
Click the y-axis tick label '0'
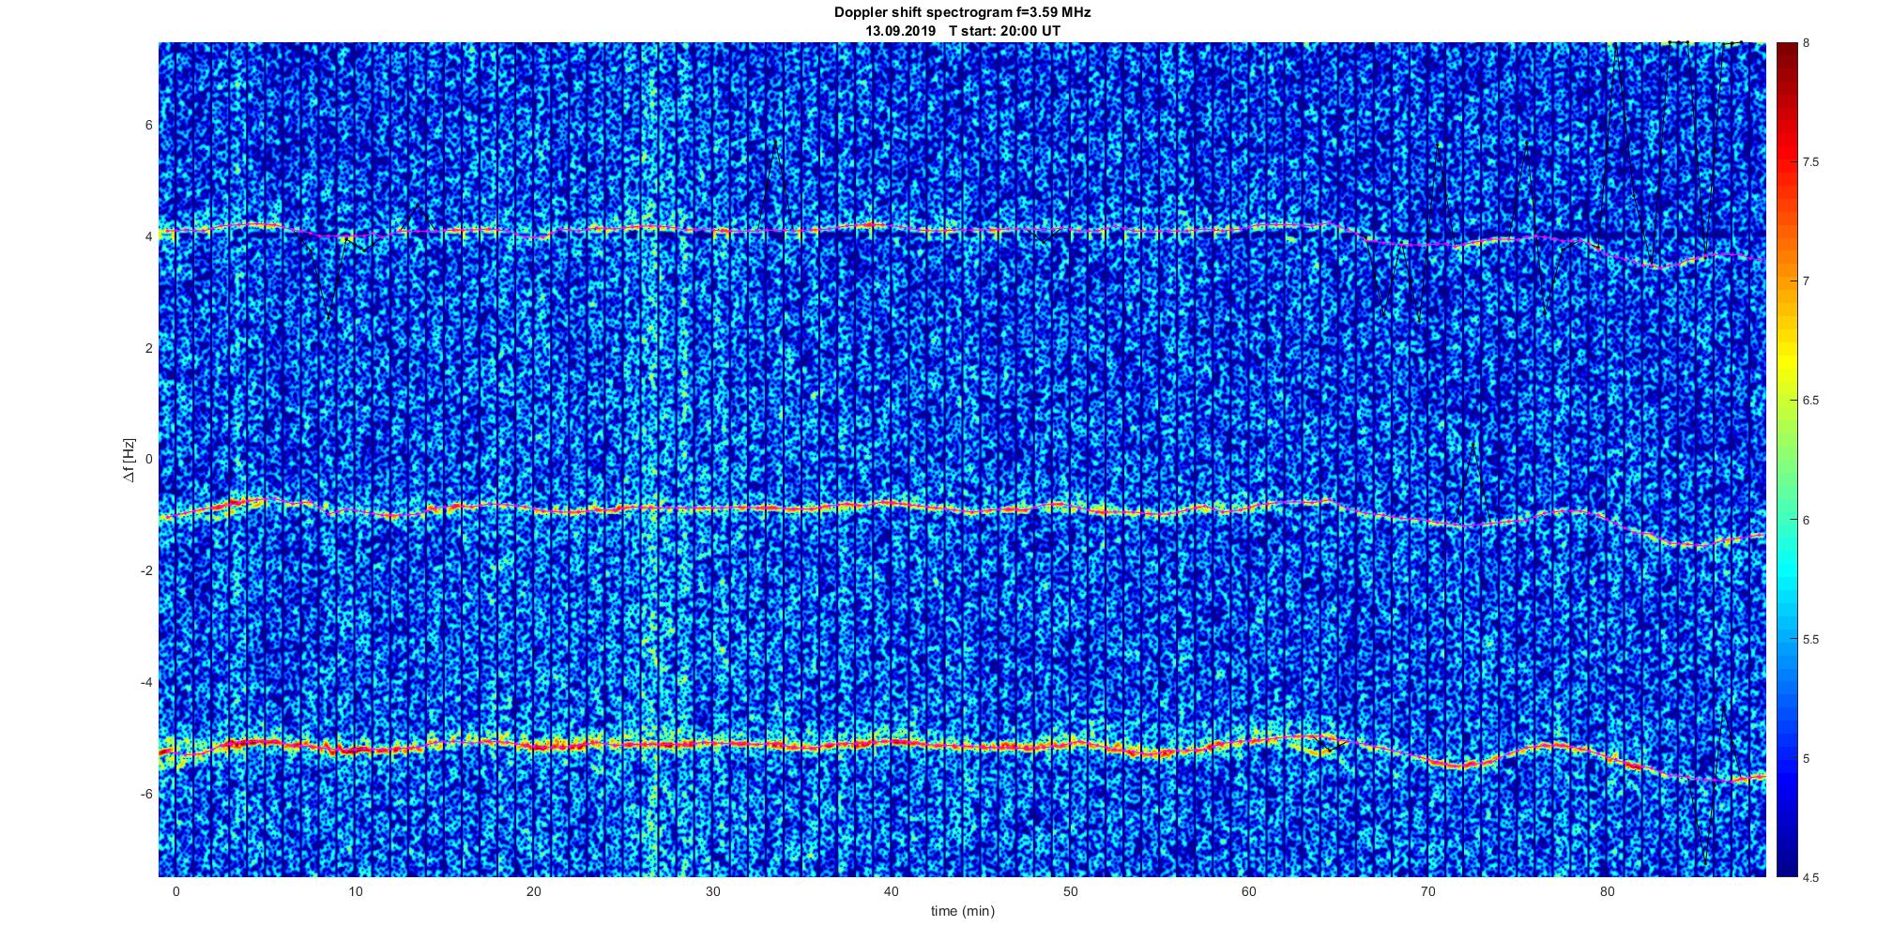point(148,460)
